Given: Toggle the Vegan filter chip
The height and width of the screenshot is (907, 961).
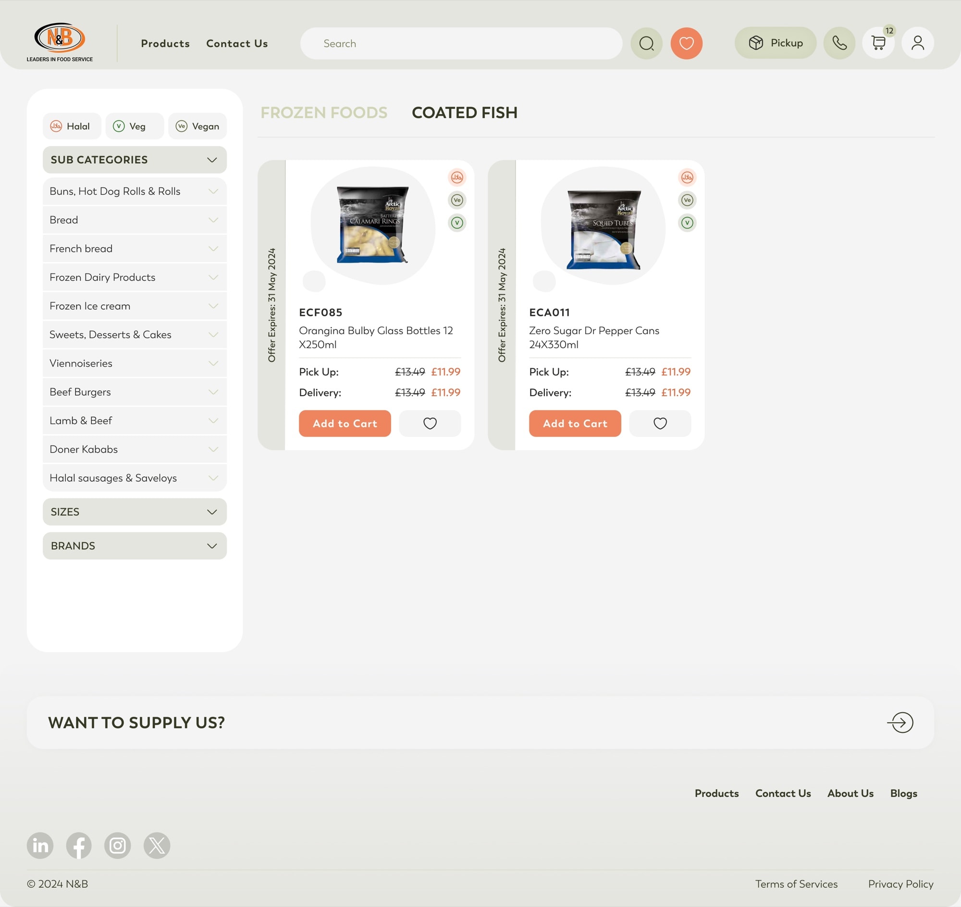Looking at the screenshot, I should coord(197,126).
